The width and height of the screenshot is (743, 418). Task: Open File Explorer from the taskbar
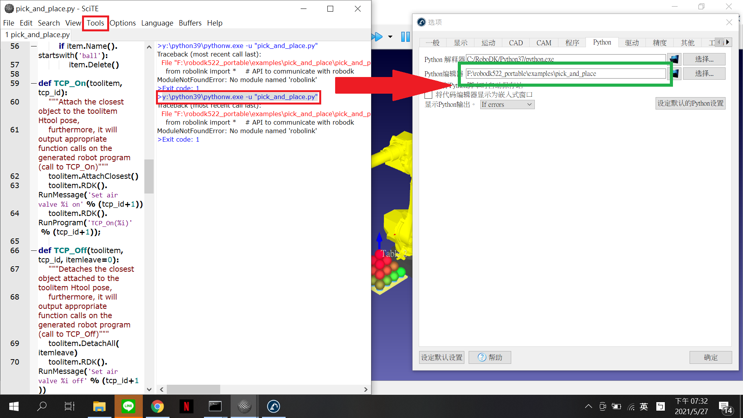(x=99, y=406)
